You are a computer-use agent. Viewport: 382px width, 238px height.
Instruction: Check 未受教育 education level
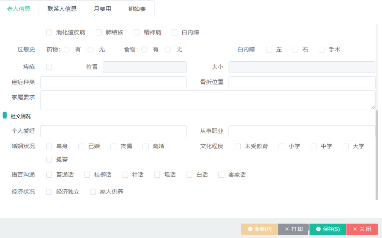(238, 147)
